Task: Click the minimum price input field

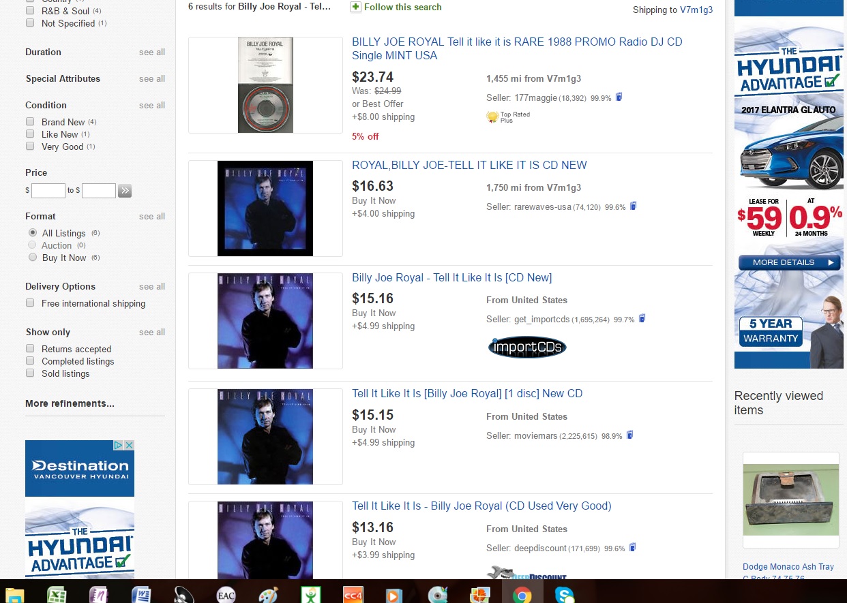Action: (x=48, y=191)
